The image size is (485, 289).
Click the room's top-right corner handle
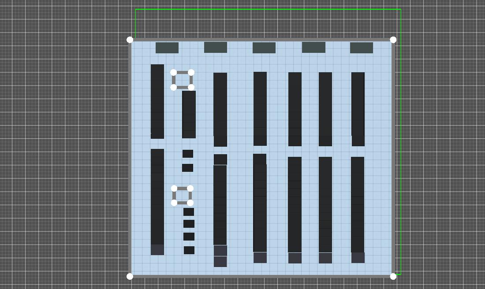click(393, 40)
